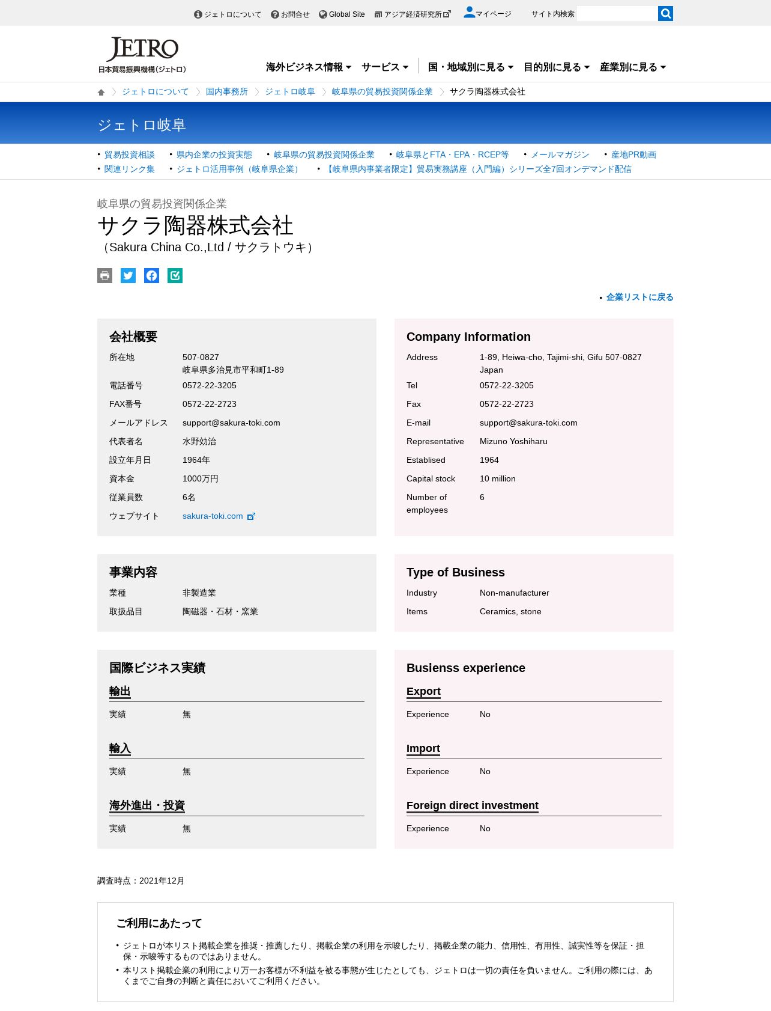Expand サービス dropdown menu

385,67
